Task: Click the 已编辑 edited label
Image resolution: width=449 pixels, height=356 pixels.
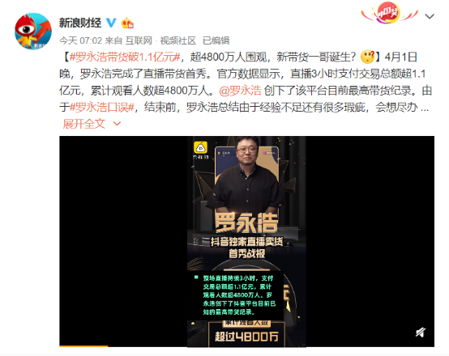Action: tap(216, 40)
